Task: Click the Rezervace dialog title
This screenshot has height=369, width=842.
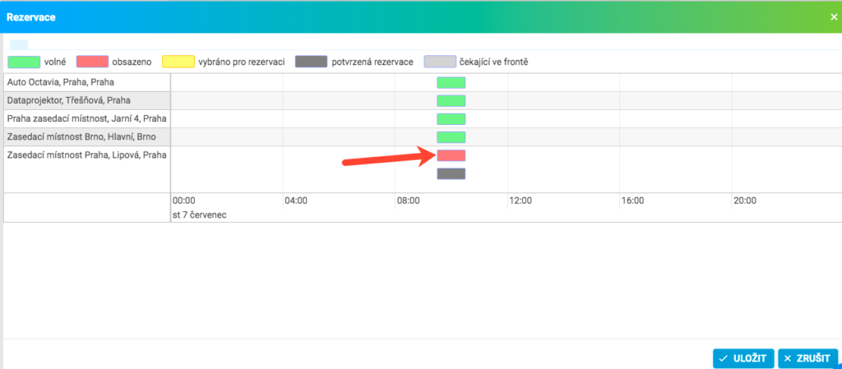Action: [x=30, y=17]
